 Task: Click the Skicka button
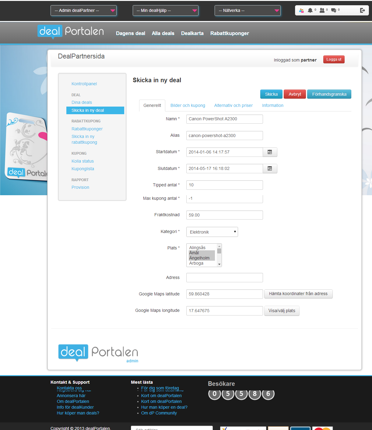point(271,94)
